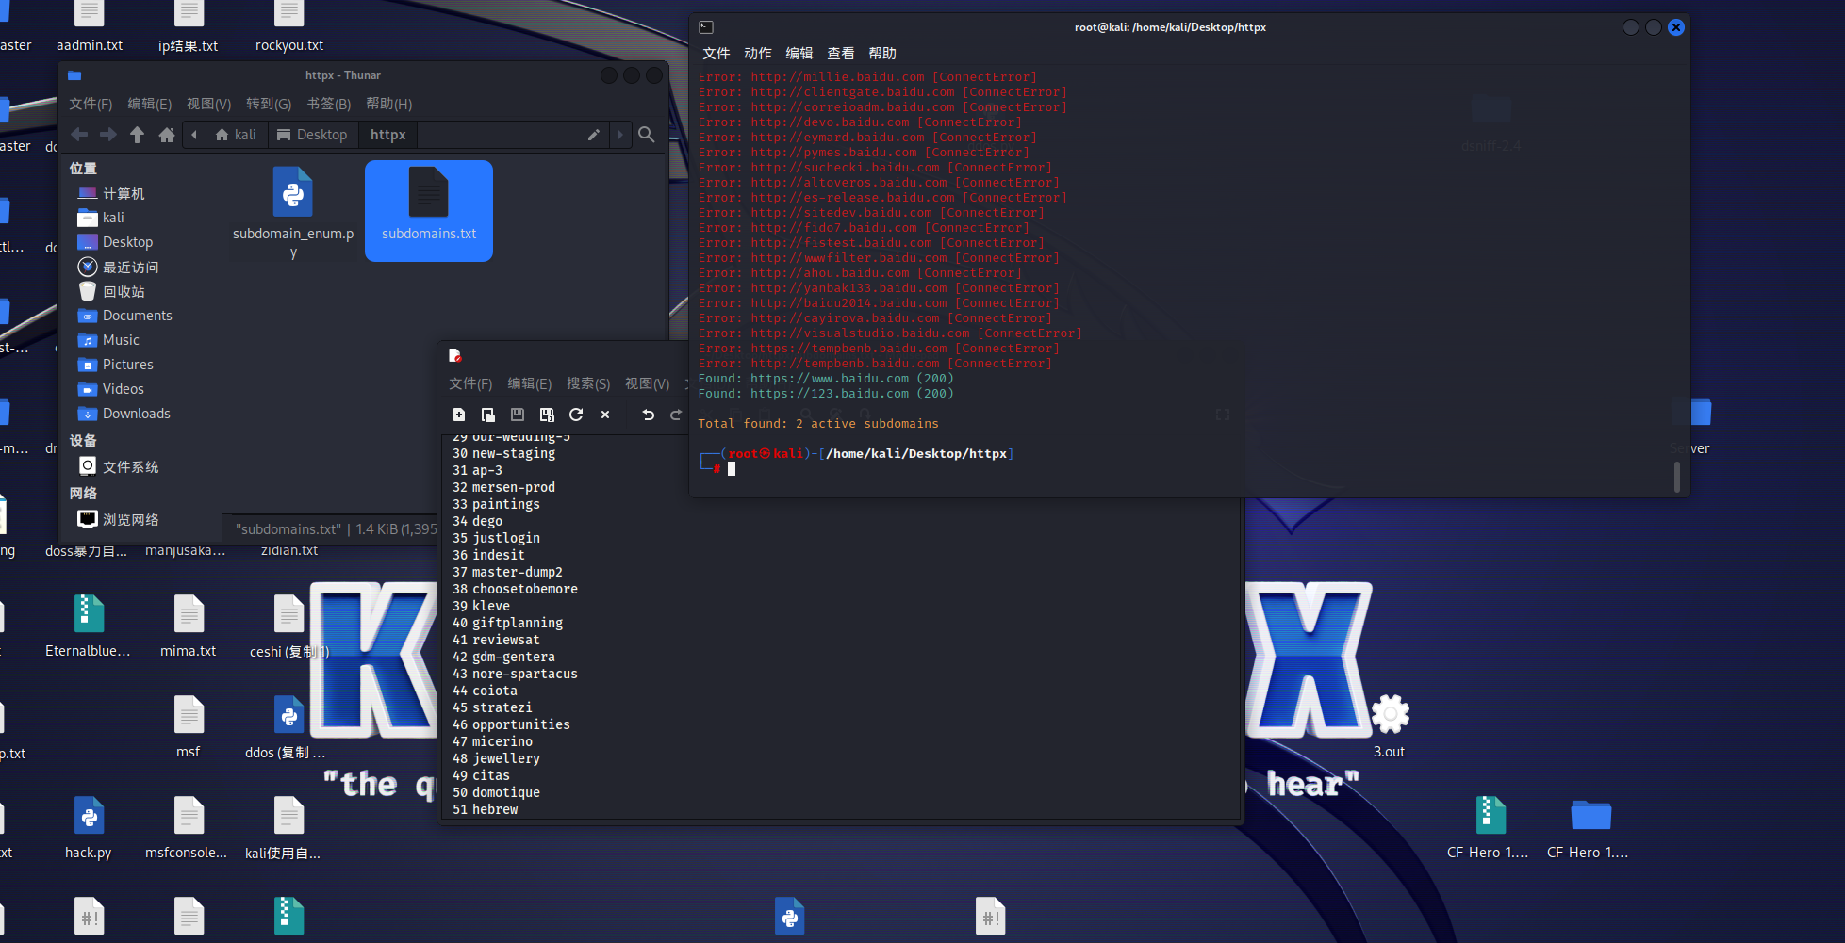Image resolution: width=1845 pixels, height=943 pixels.
Task: Click Found https://123.baidu.com line in terminal
Action: click(826, 394)
